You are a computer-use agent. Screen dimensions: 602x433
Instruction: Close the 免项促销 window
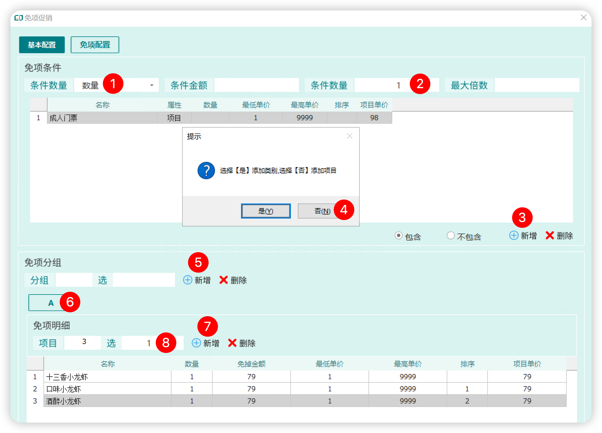583,18
